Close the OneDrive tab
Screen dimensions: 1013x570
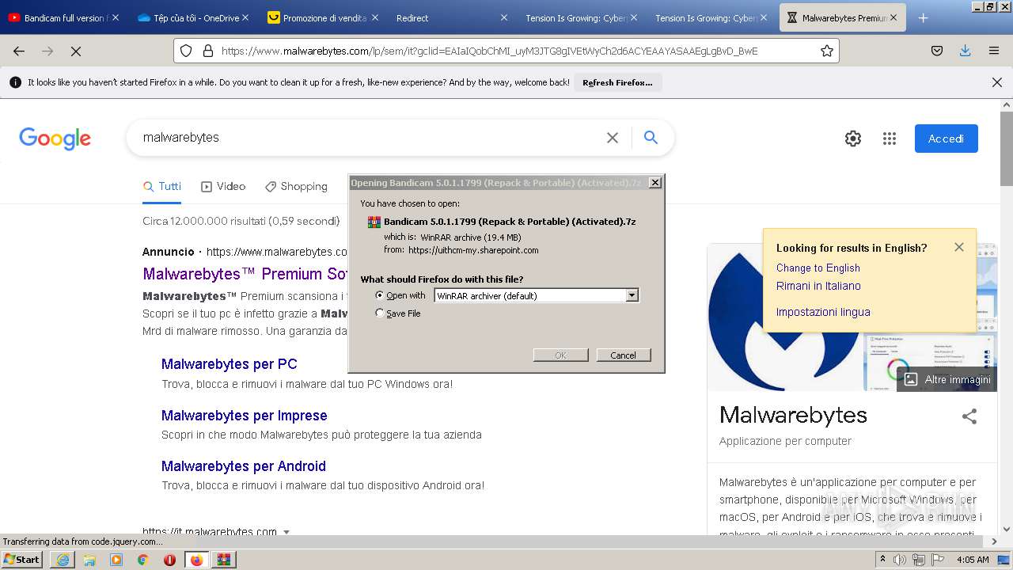(x=245, y=17)
